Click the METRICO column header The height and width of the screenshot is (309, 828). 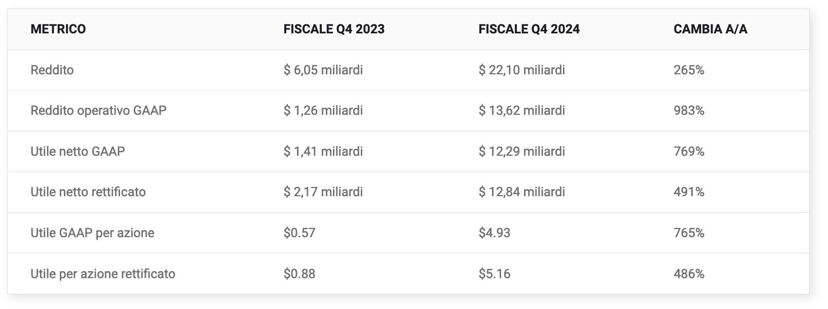pos(58,29)
